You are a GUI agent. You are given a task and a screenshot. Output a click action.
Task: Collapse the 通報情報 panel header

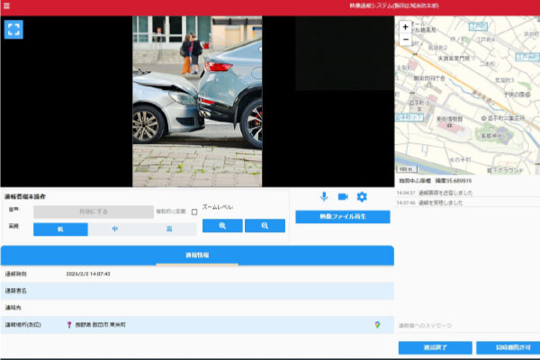(196, 256)
